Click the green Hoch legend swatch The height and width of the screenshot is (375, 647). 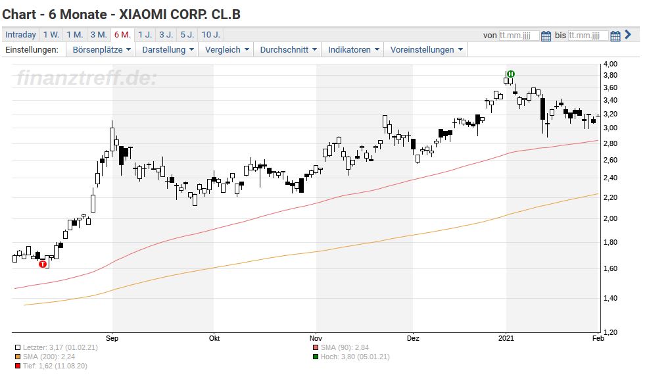pyautogui.click(x=316, y=357)
